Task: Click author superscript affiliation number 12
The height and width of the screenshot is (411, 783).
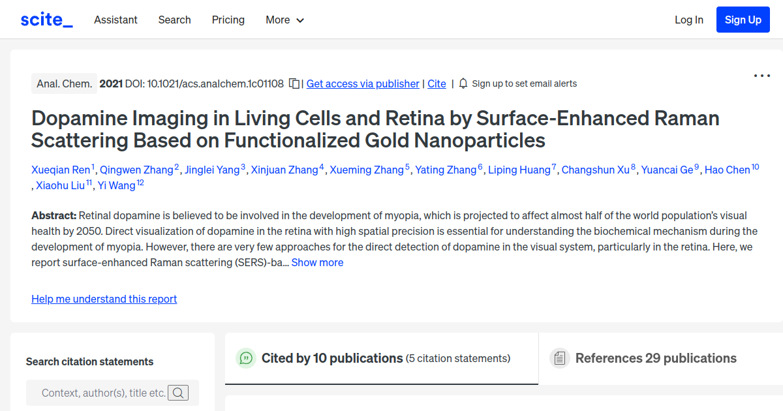Action: (x=139, y=181)
